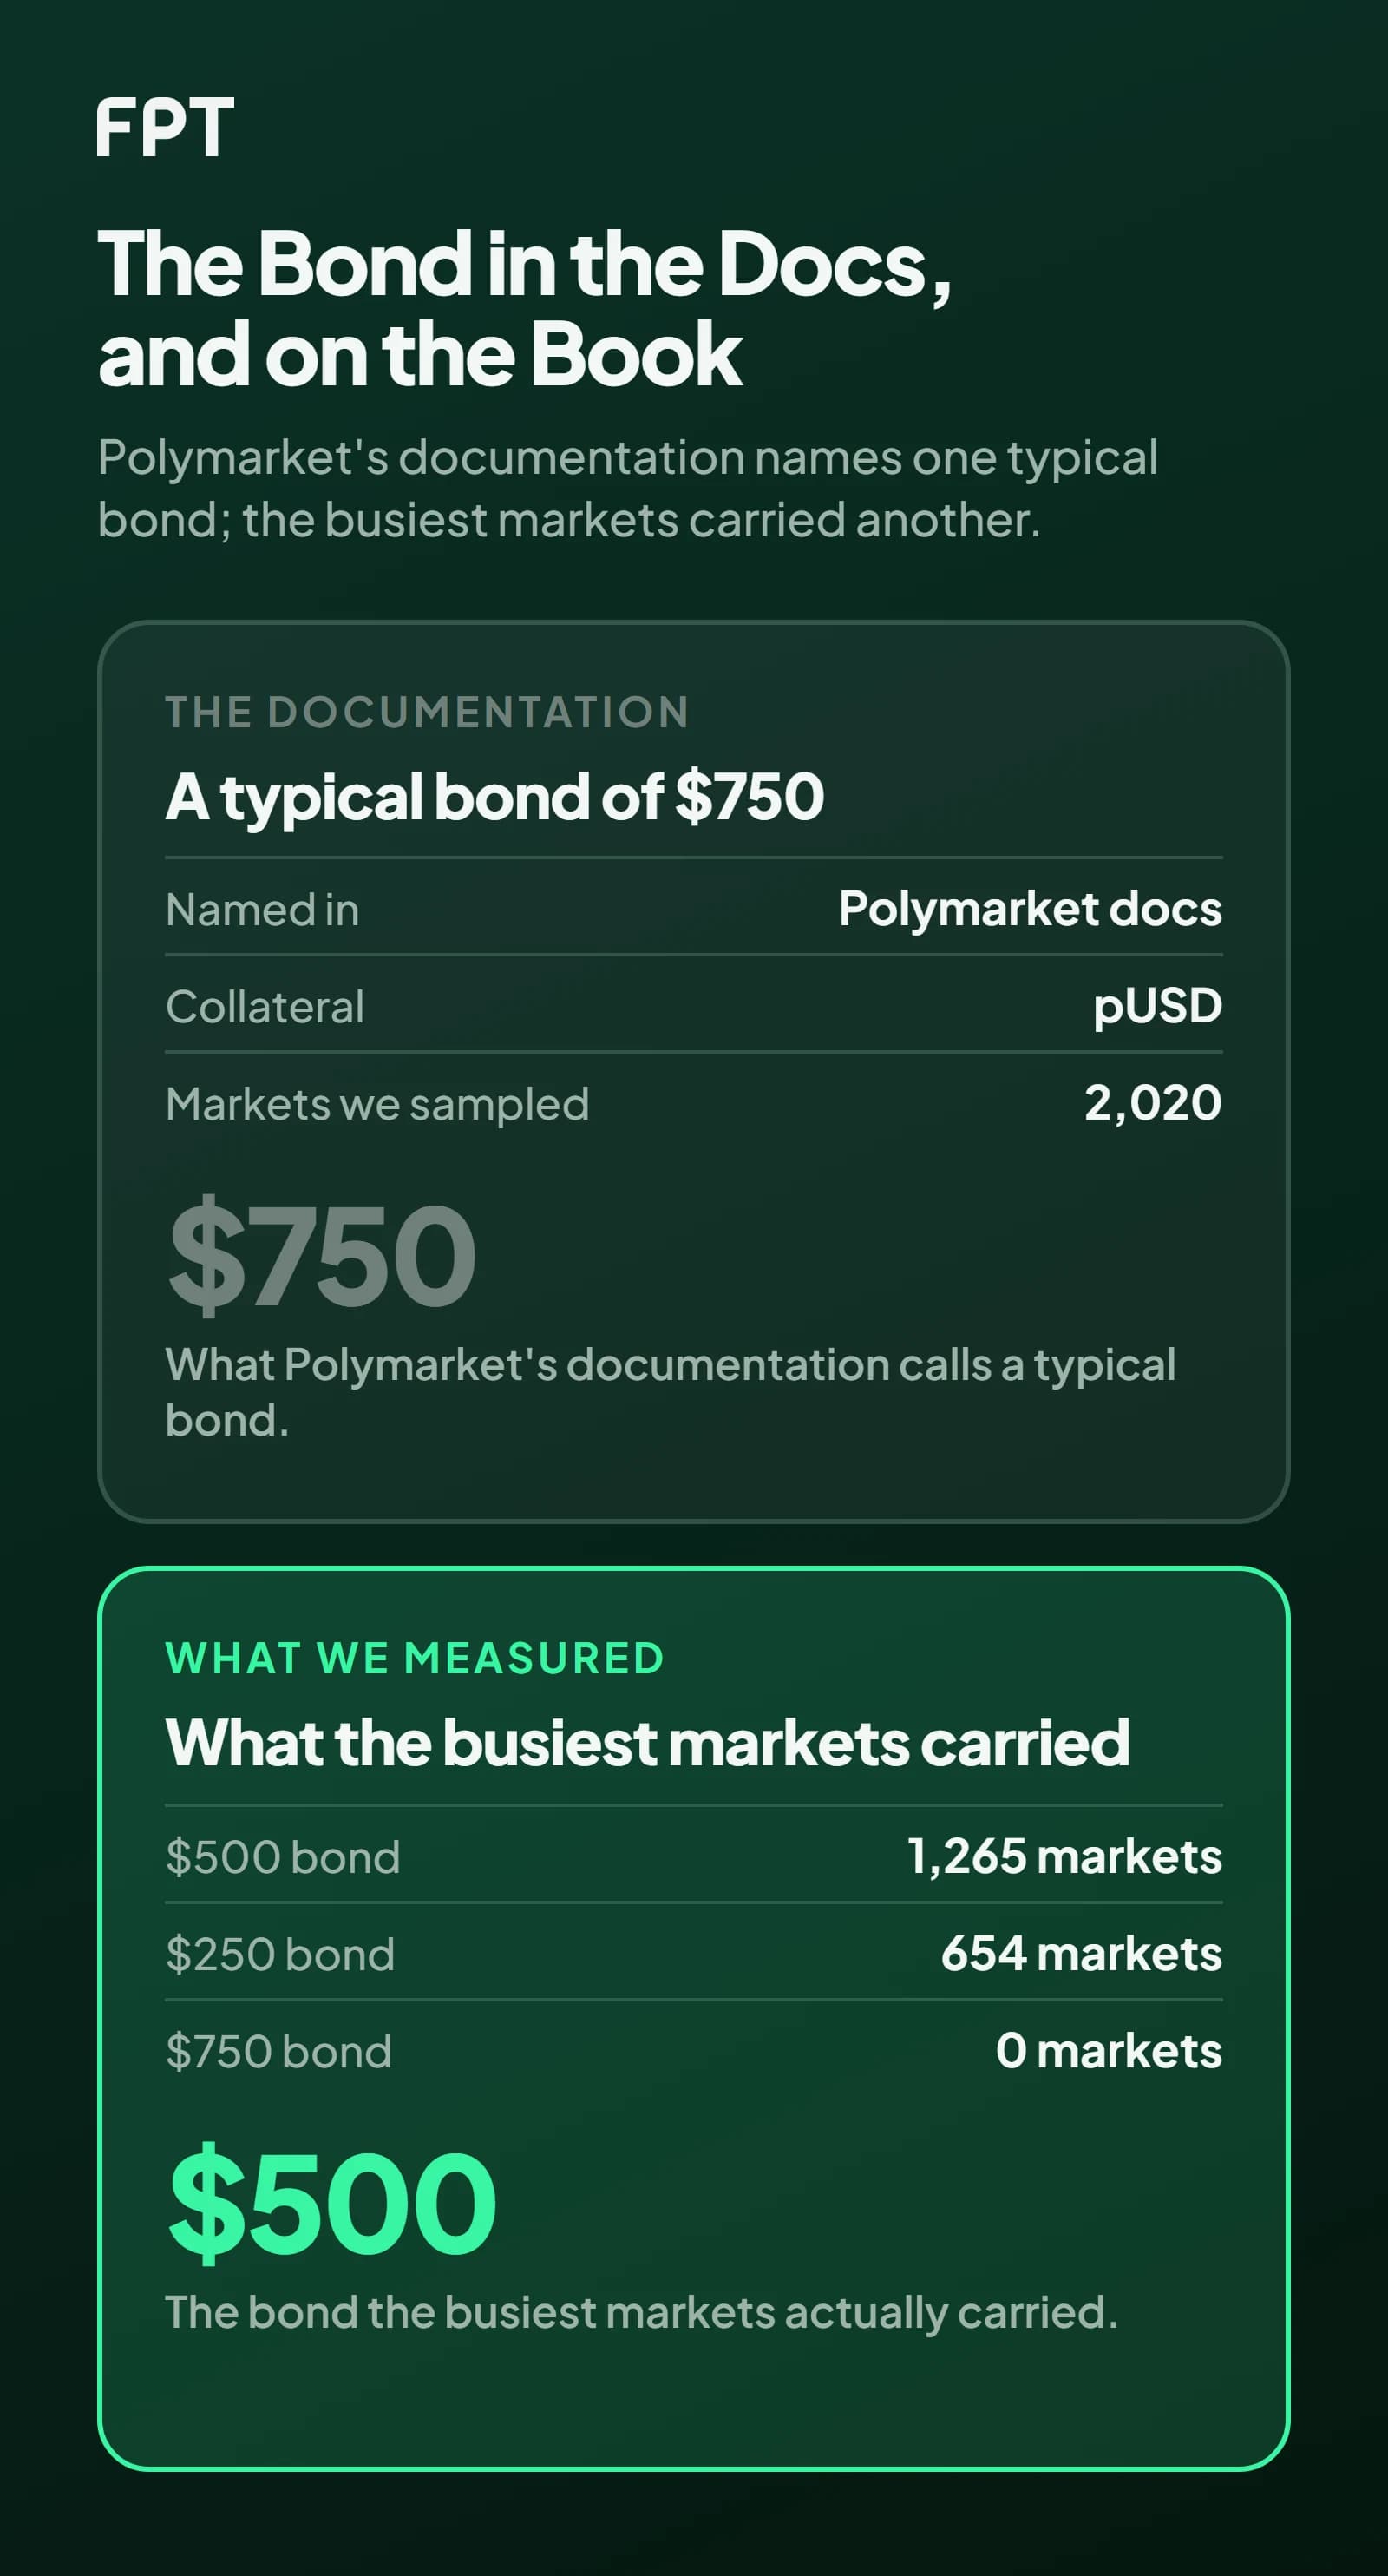Click caption 'What Polymarket's documentation calls a typical bond.'
The image size is (1388, 2576).
[x=671, y=1391]
